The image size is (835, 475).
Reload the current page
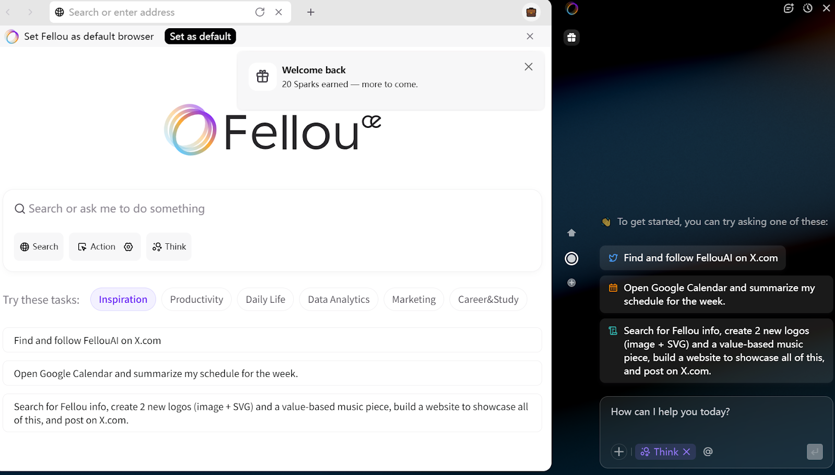tap(260, 12)
